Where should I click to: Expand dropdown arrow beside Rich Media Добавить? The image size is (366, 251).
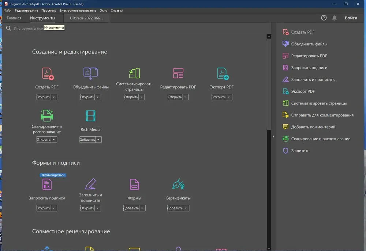(x=98, y=140)
